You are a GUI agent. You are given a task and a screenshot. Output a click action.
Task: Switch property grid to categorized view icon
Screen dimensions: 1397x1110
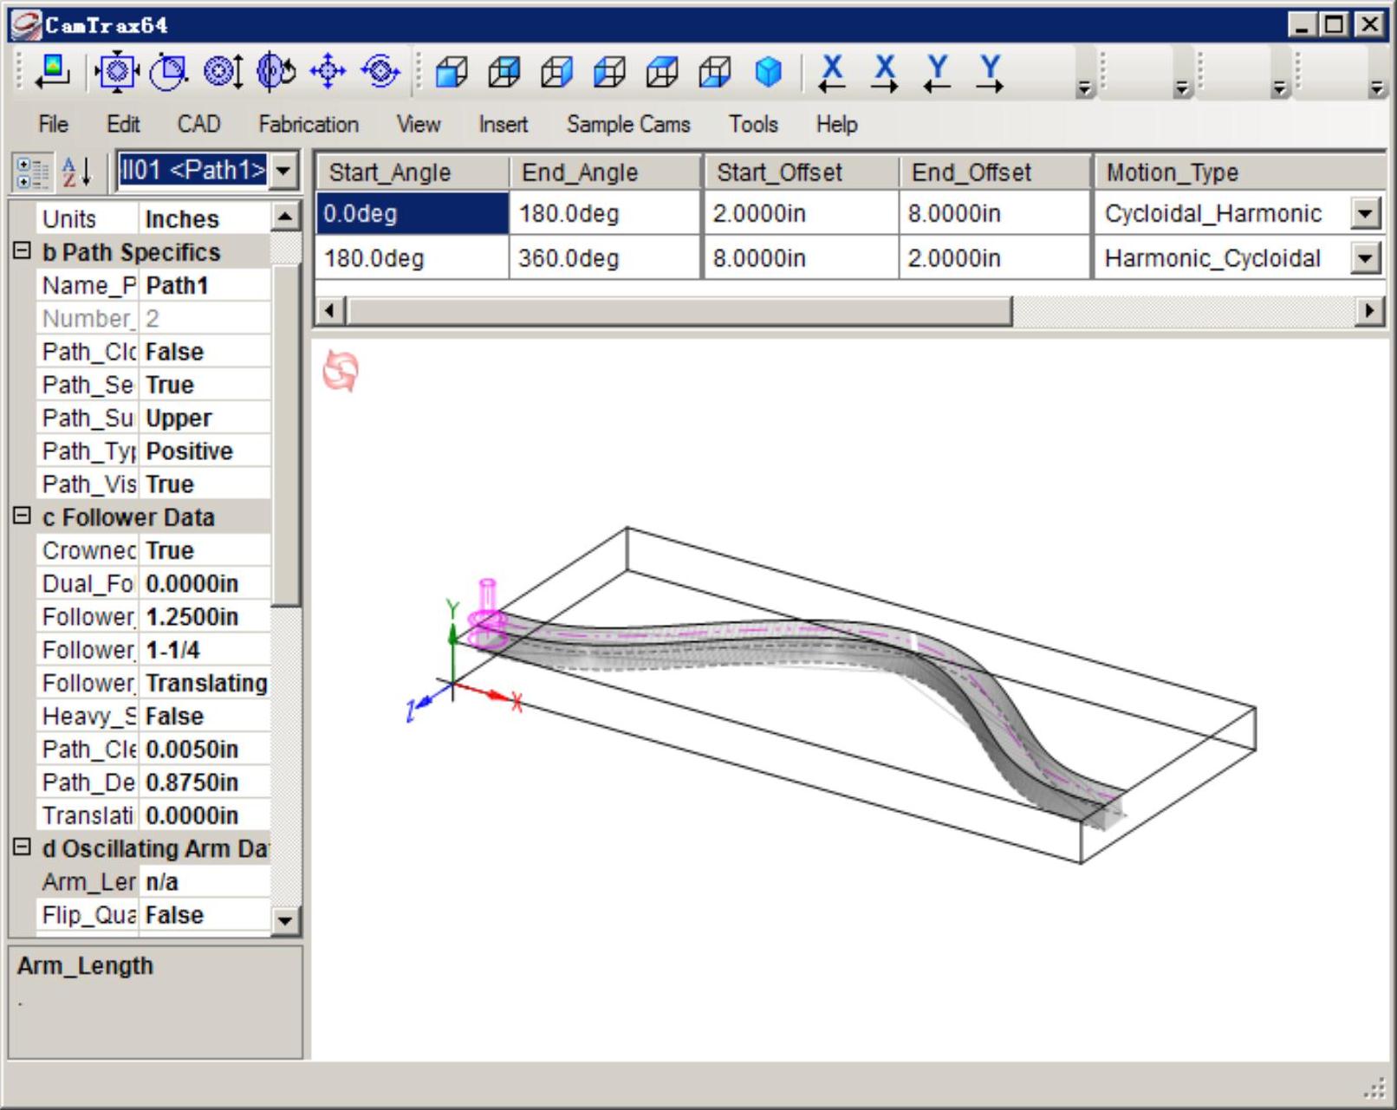click(33, 172)
